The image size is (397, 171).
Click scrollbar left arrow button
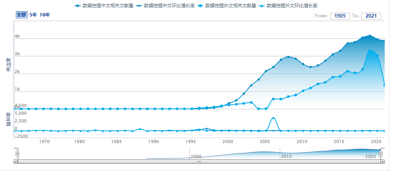click(16, 162)
